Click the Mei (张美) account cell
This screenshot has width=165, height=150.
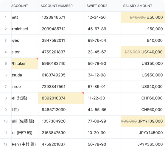pyautogui.click(x=25, y=98)
